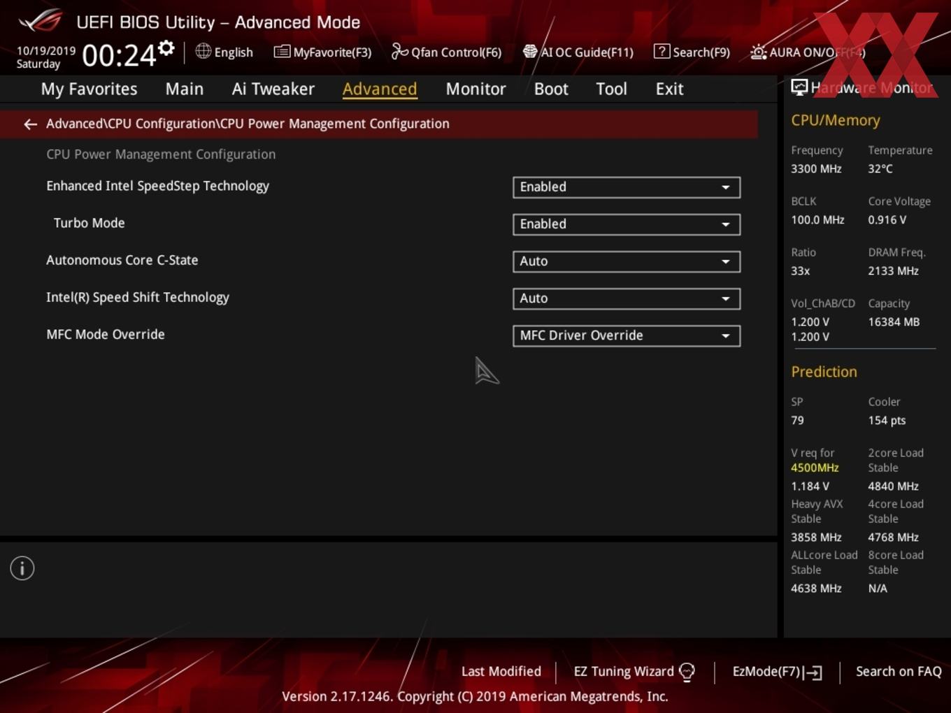951x713 pixels.
Task: Click the 2133 MHz DRAM frequency value
Action: tap(894, 271)
